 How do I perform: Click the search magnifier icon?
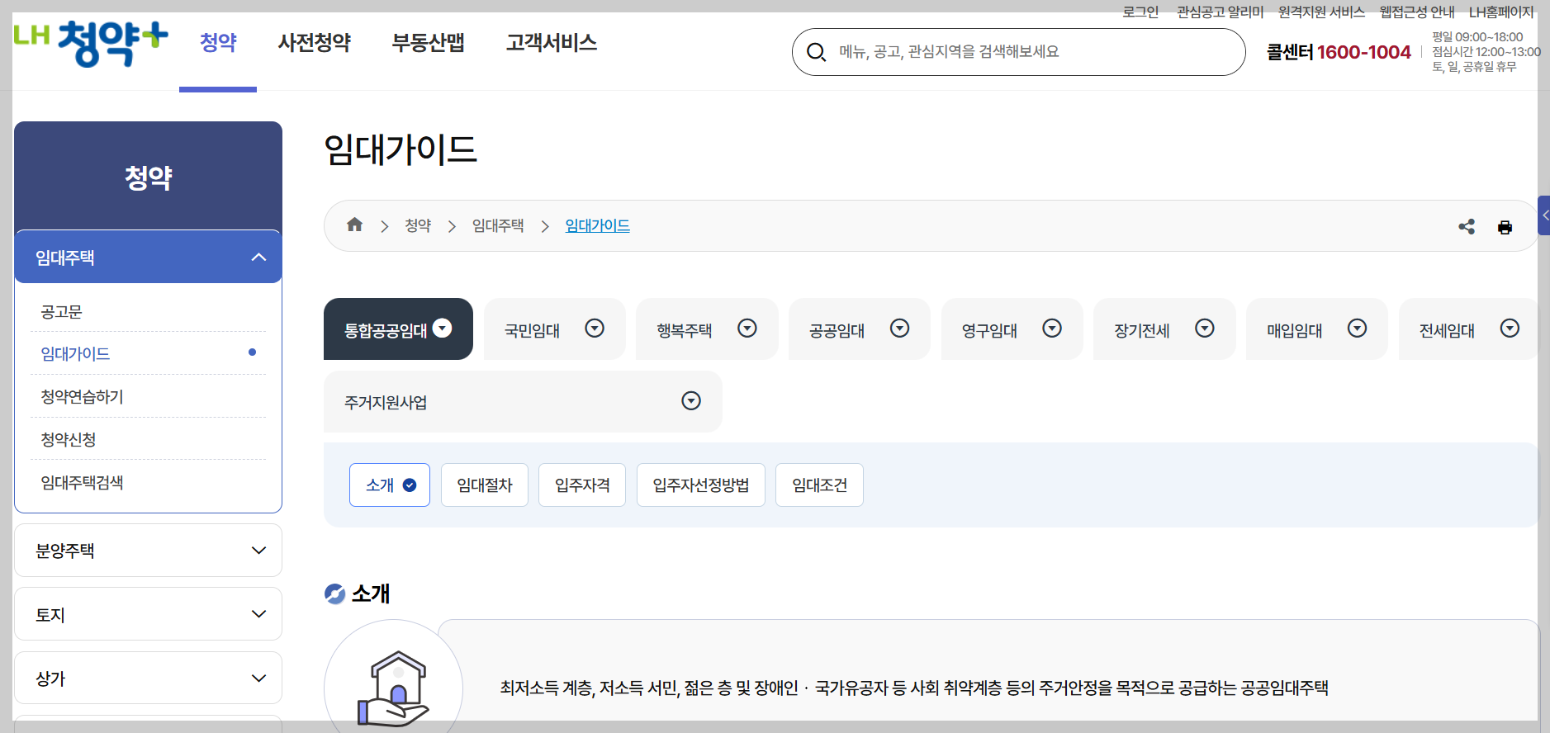coord(816,52)
